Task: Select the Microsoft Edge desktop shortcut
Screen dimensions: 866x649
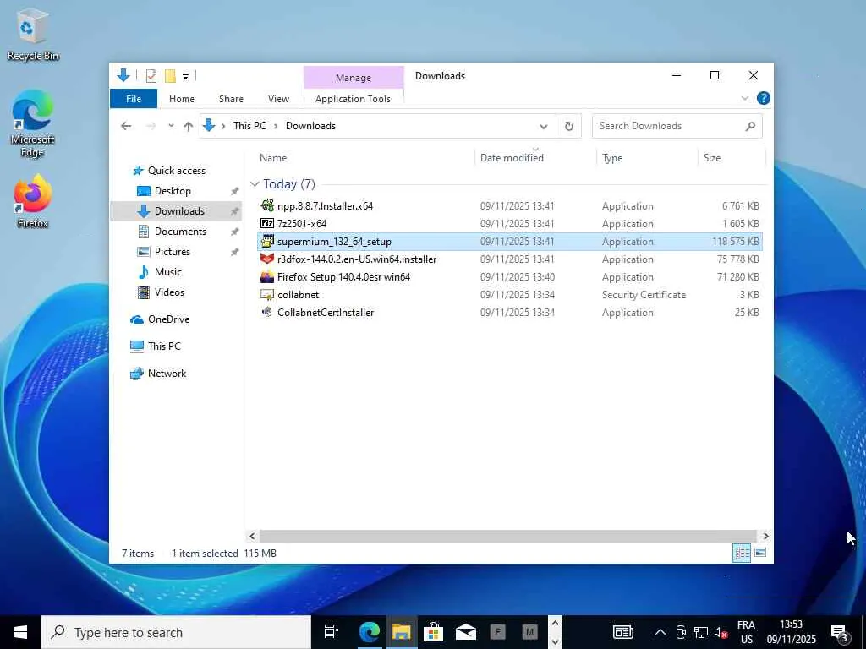Action: click(32, 123)
